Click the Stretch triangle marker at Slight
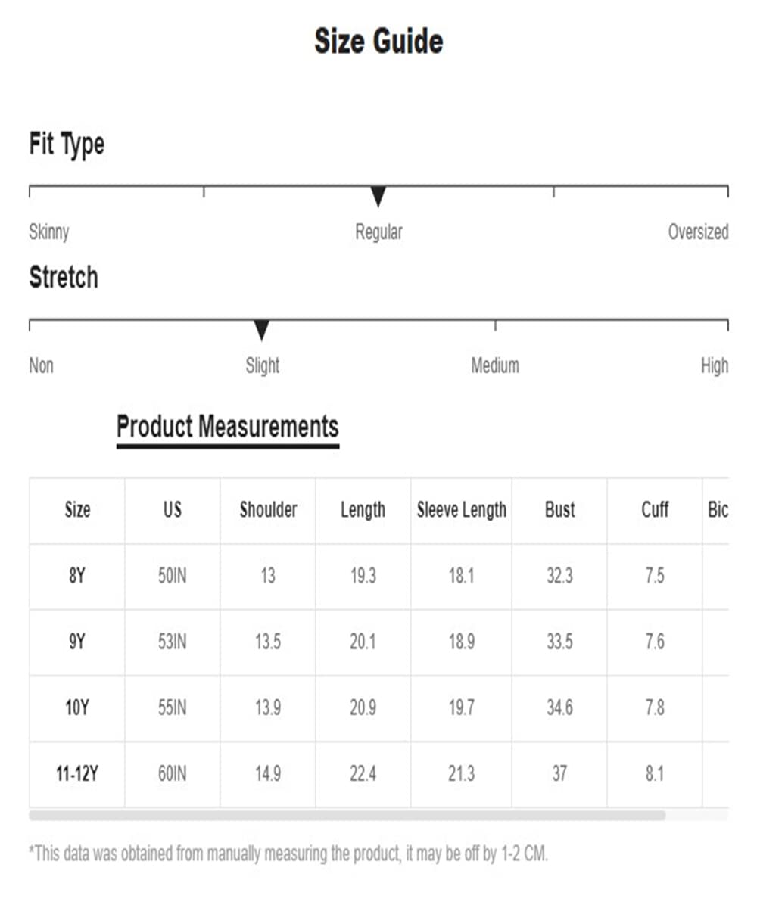This screenshot has height=908, width=757. (262, 331)
